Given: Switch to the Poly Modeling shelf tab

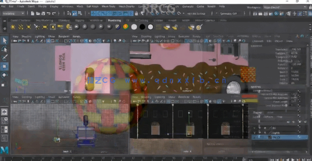Looking at the screenshot, I should click(x=44, y=20).
